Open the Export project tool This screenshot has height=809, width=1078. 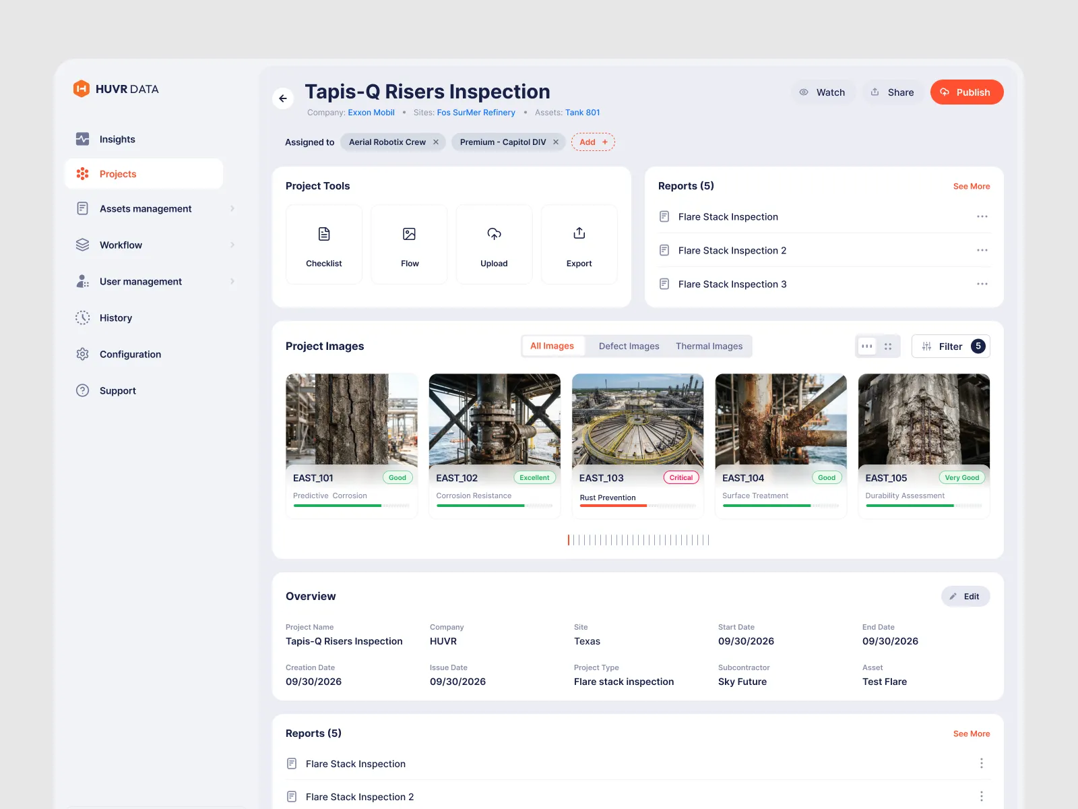pyautogui.click(x=579, y=245)
